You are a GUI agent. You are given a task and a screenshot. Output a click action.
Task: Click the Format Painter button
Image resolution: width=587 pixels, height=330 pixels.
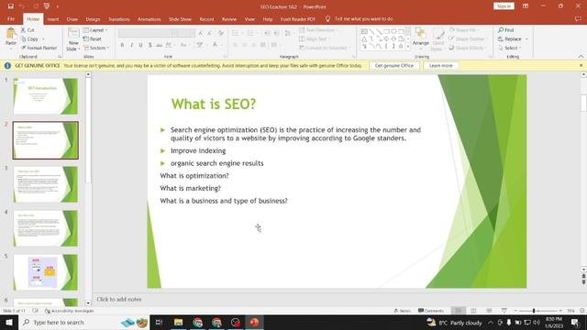39,48
